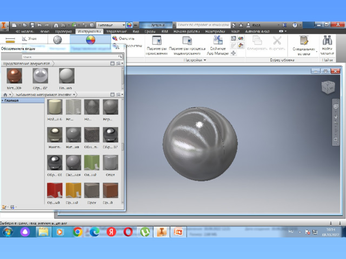Click the Home icon in library bar
The height and width of the screenshot is (259, 346).
pyautogui.click(x=5, y=94)
